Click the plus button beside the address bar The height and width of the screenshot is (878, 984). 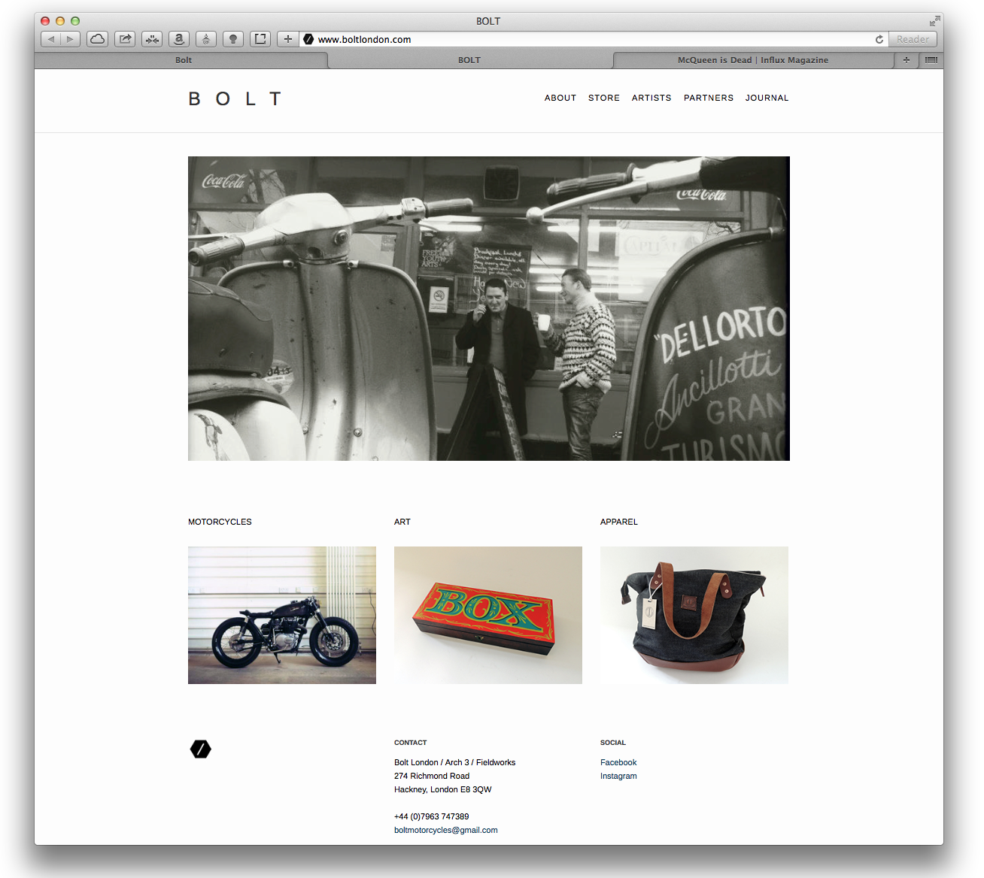point(288,39)
